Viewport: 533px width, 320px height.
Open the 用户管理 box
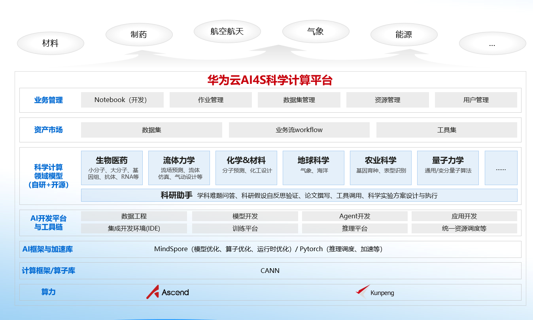pos(476,100)
